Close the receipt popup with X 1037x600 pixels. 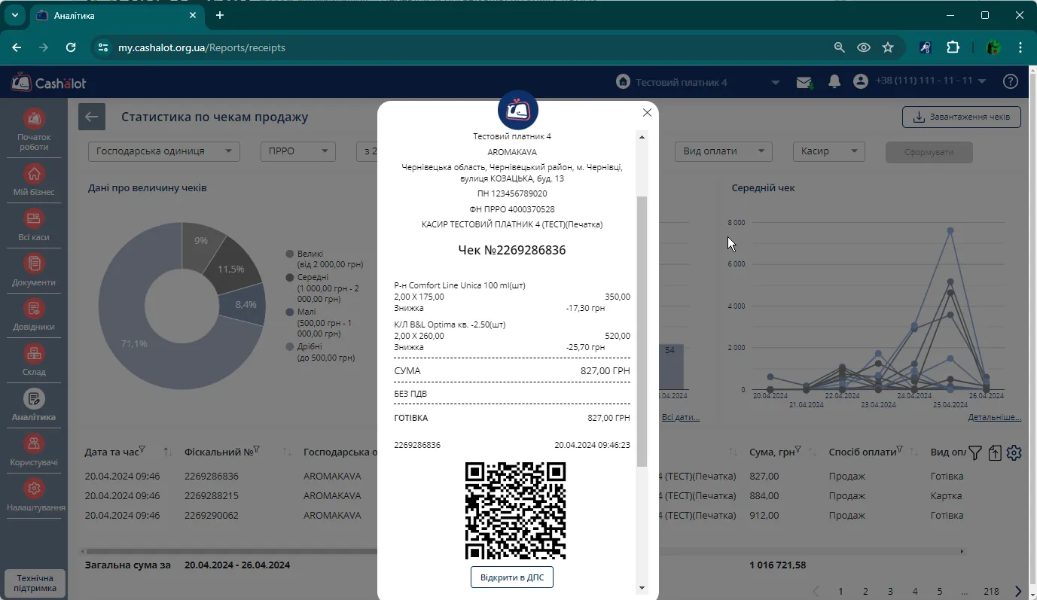647,113
